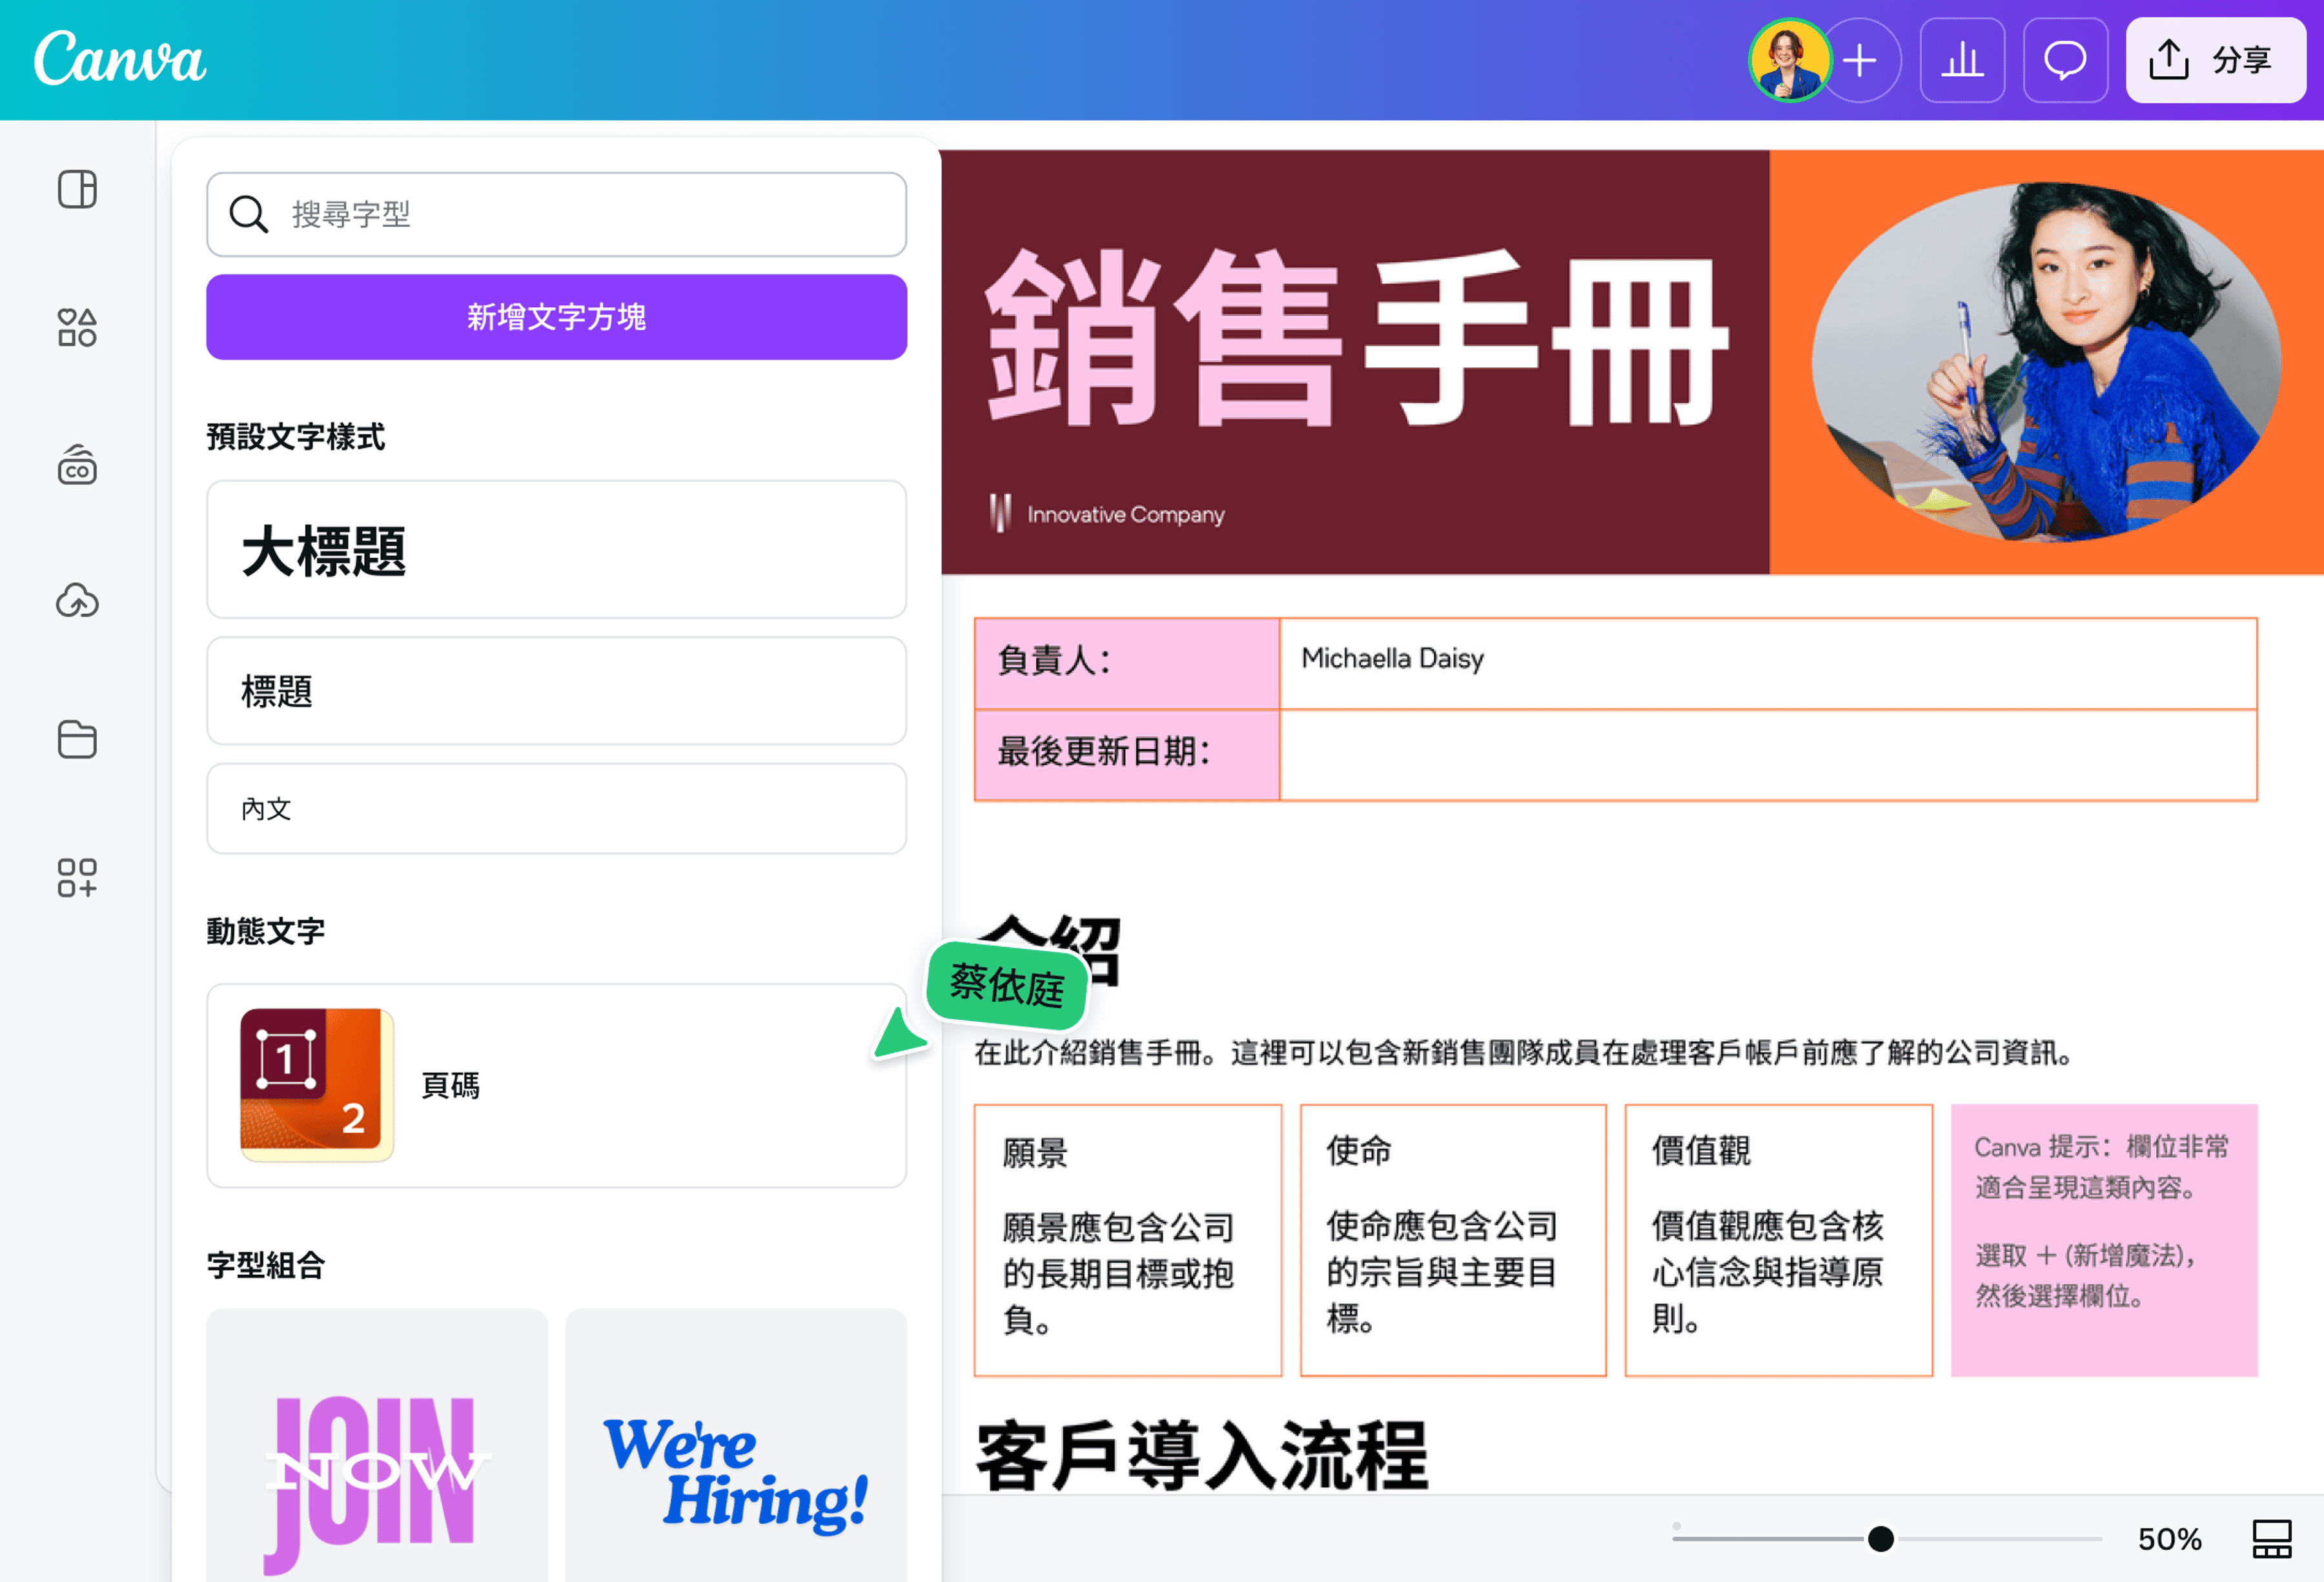
Task: Click the 搜尋字型 font search field
Action: [556, 214]
